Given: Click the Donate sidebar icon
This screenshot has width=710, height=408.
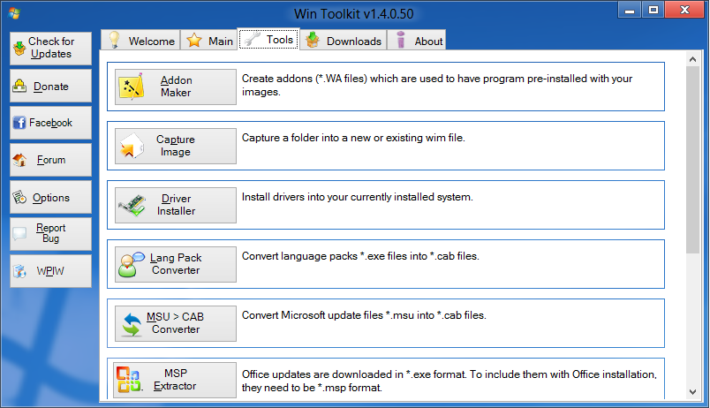Looking at the screenshot, I should coord(19,86).
